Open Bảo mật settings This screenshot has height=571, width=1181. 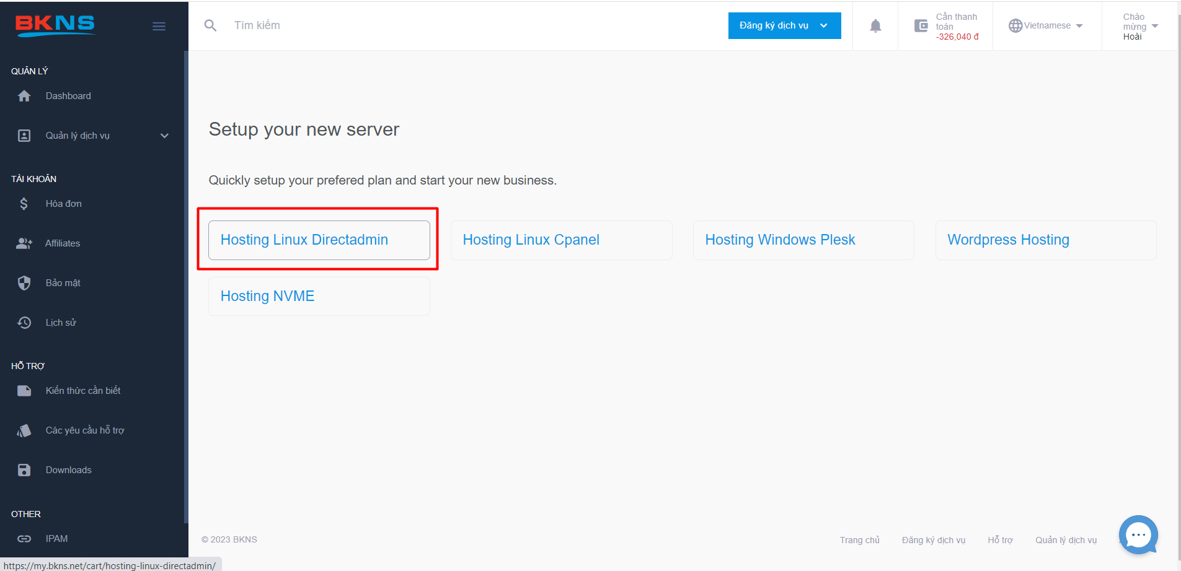pos(63,283)
